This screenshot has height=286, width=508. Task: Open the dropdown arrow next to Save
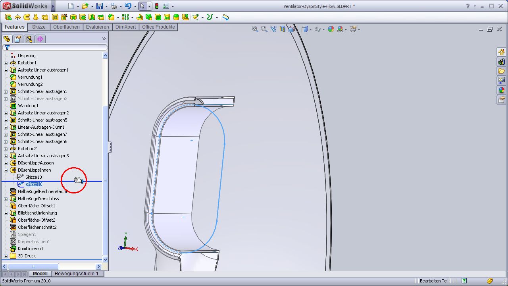click(x=106, y=6)
